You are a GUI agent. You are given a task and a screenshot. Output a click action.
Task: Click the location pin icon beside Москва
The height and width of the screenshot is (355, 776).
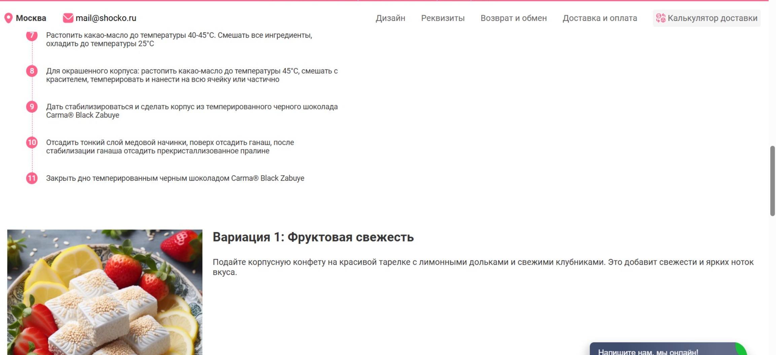(x=8, y=18)
